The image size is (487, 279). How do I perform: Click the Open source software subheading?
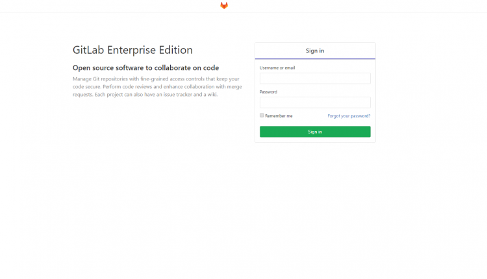point(145,67)
